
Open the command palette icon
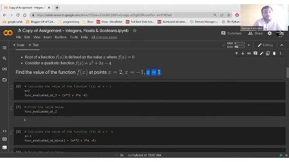pyautogui.click(x=5, y=139)
